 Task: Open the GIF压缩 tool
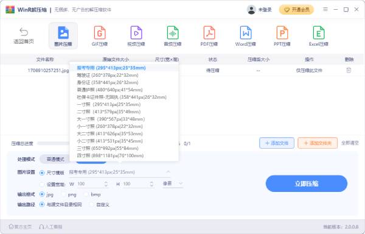pos(100,36)
